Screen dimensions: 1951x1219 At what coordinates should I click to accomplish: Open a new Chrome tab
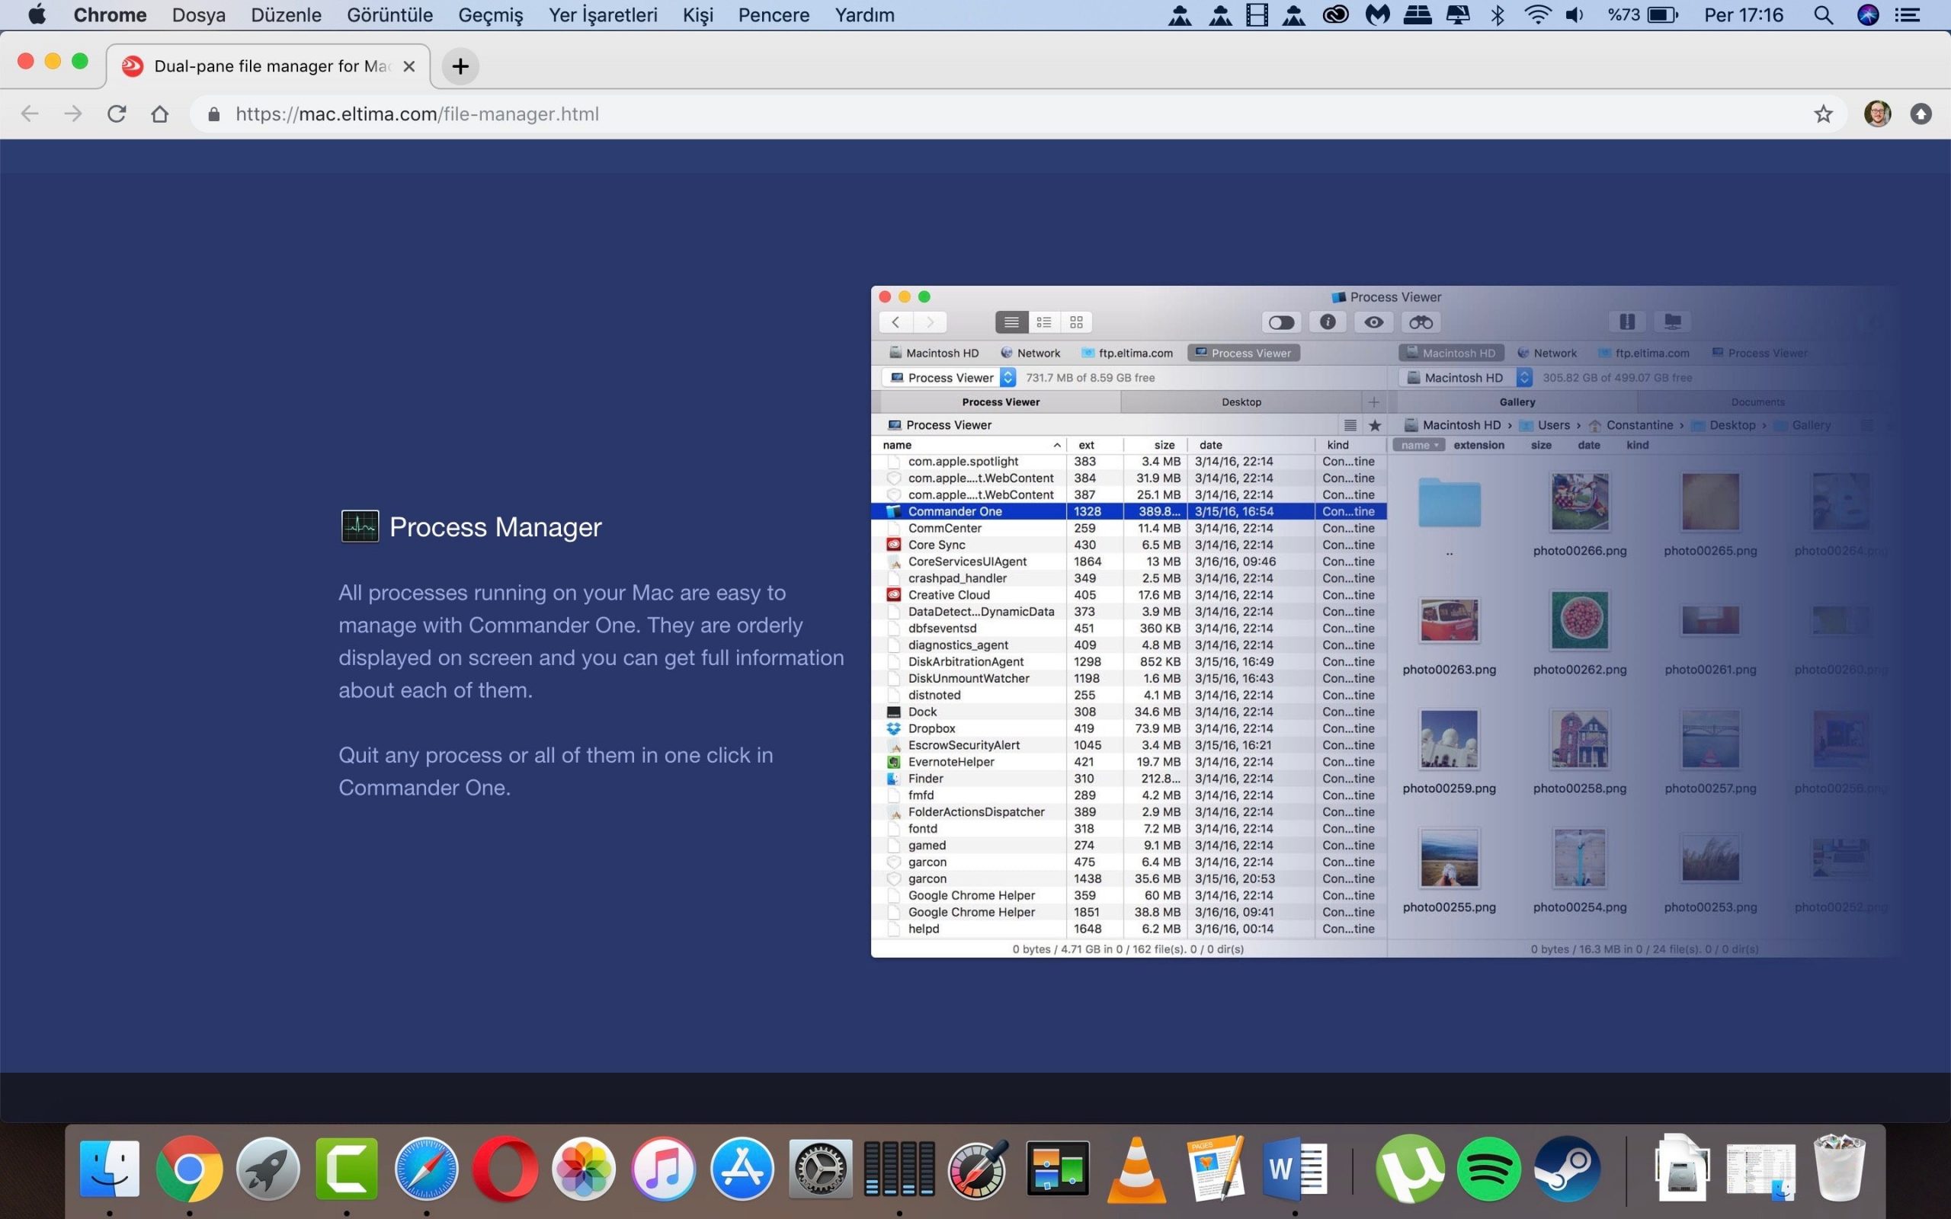coord(460,66)
